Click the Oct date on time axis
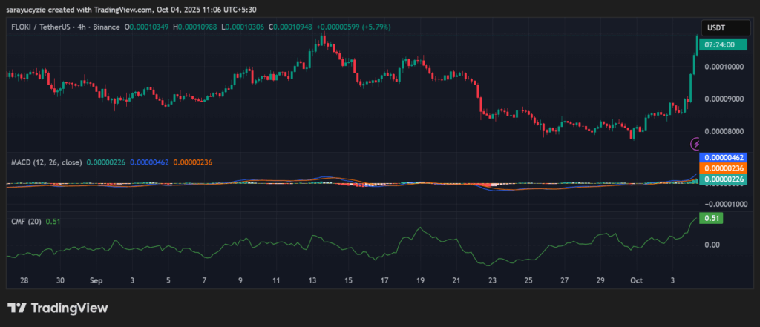The width and height of the screenshot is (760, 327). (x=636, y=282)
